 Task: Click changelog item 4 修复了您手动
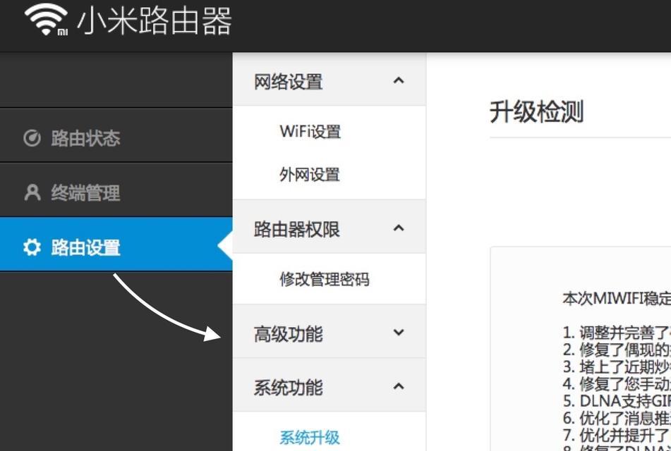pyautogui.click(x=617, y=384)
